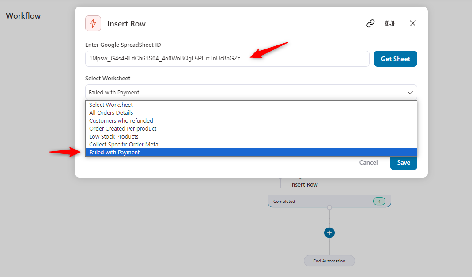
Task: Choose 'Select Worksheet' placeholder option
Action: 251,105
